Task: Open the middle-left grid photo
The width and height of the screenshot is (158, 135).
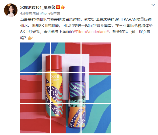Action: tap(35, 88)
